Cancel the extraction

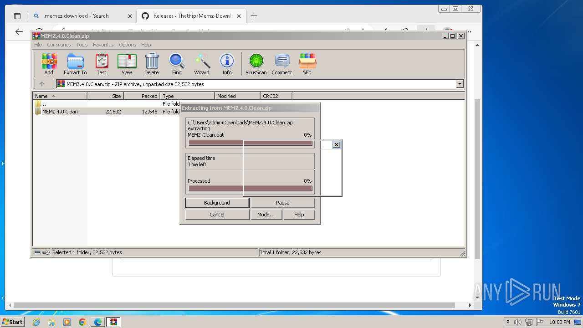pyautogui.click(x=217, y=215)
